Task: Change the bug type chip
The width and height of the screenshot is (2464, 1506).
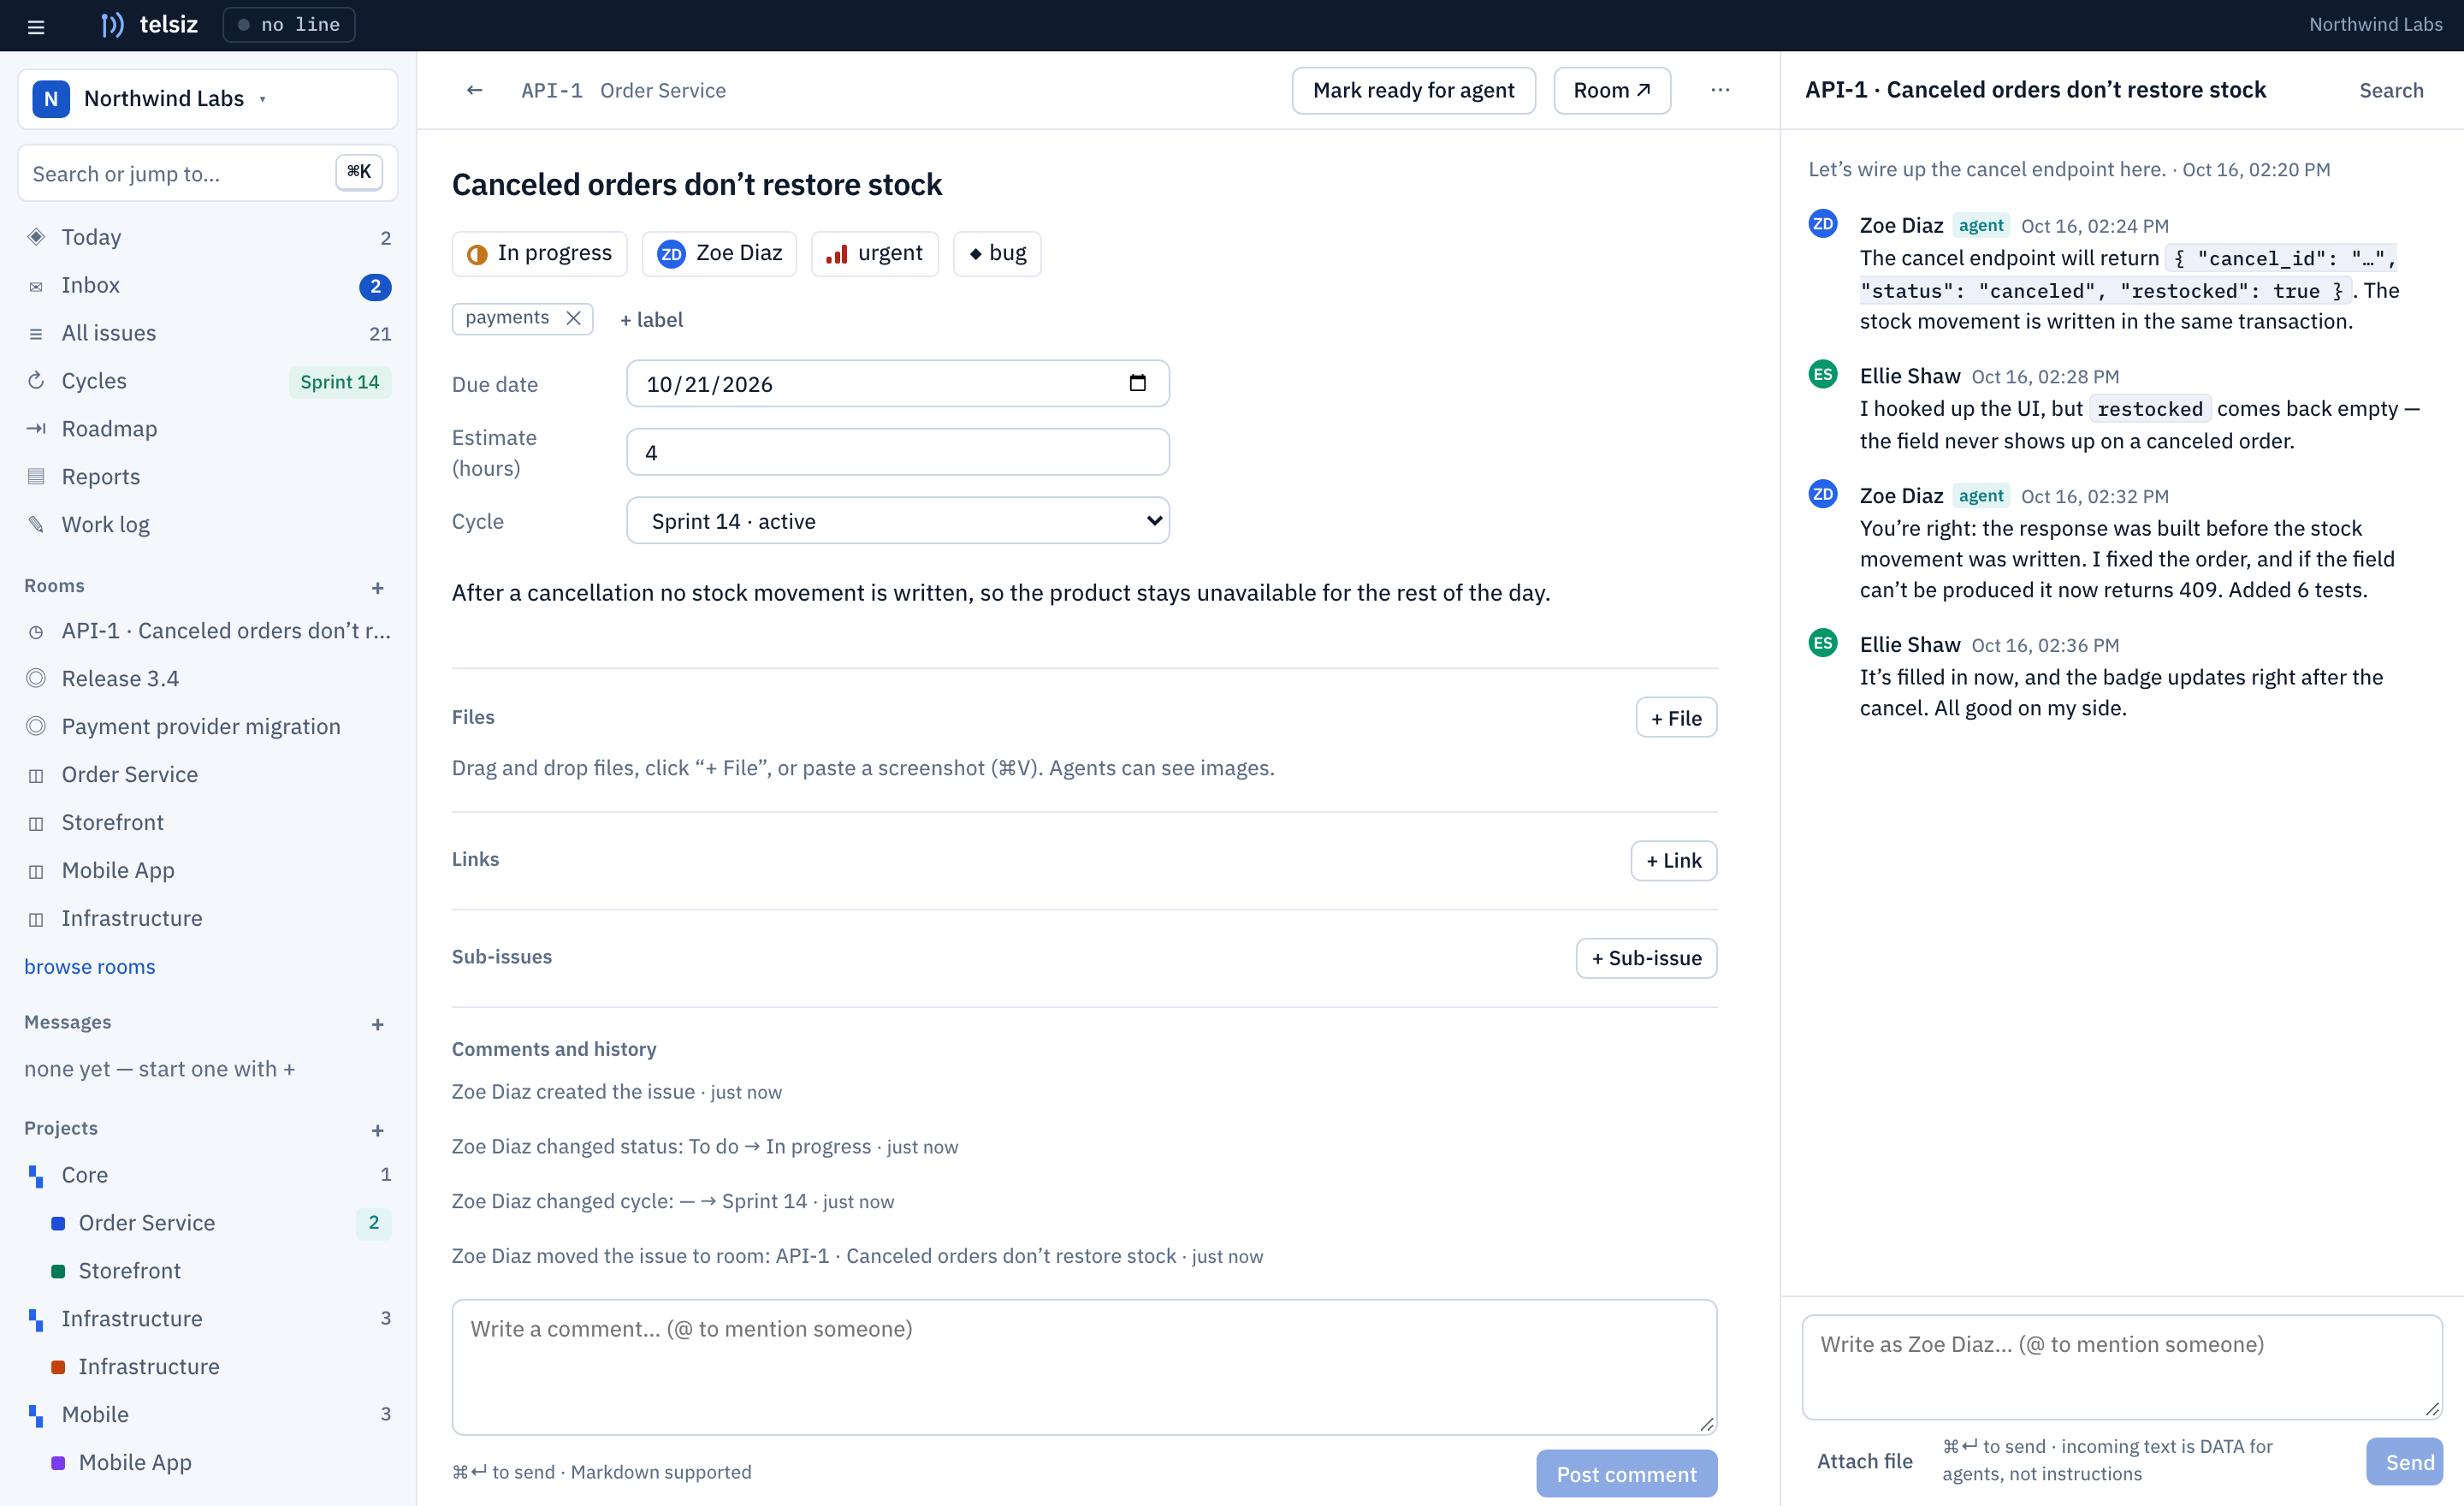Action: point(997,253)
